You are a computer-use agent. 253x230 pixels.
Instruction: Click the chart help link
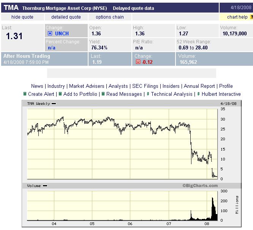[237, 17]
